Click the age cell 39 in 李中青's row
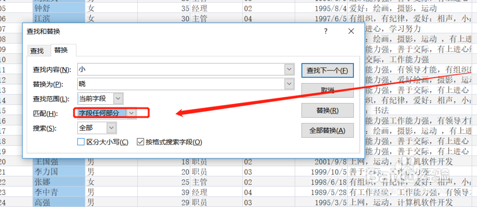 [x=164, y=192]
